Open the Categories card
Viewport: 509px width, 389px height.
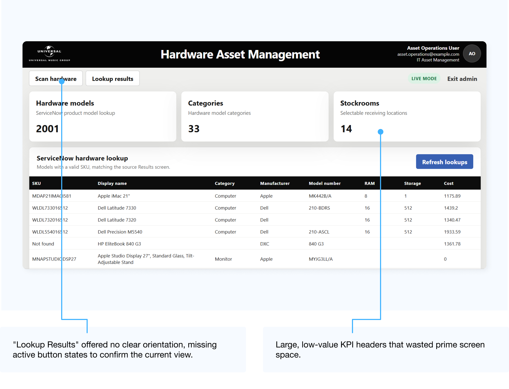(x=255, y=116)
